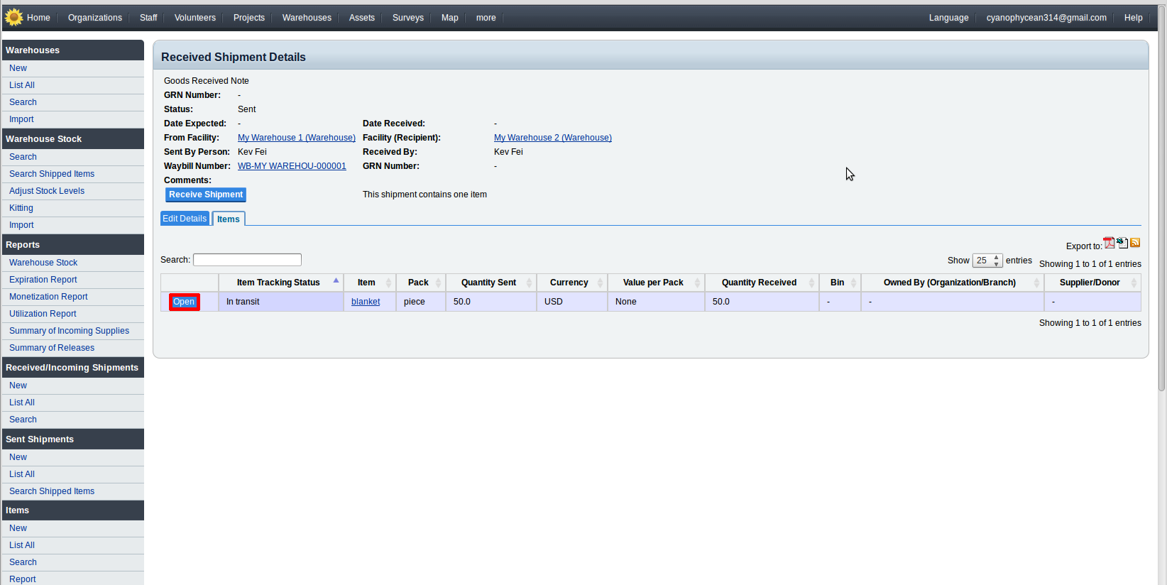1167x585 pixels.
Task: Export the table to PDF
Action: click(x=1109, y=243)
